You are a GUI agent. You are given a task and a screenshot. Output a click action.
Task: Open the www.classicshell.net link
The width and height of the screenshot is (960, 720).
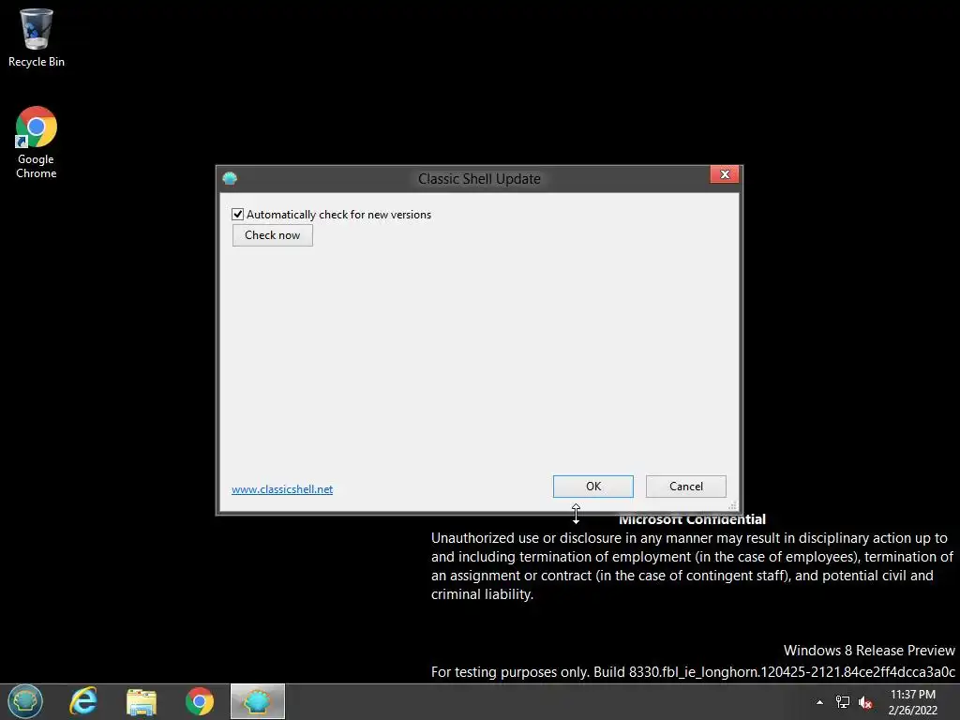pyautogui.click(x=282, y=489)
